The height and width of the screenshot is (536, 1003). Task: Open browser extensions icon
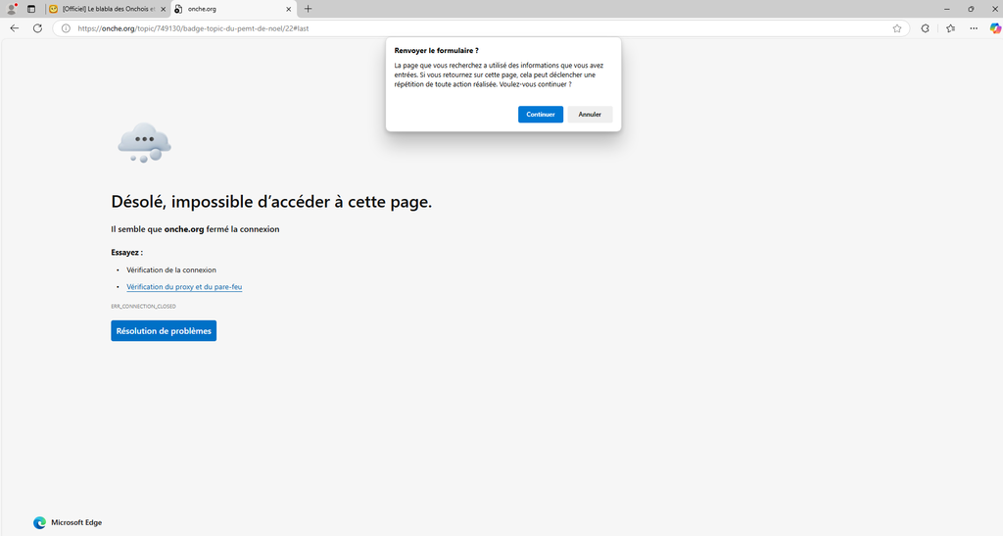925,28
